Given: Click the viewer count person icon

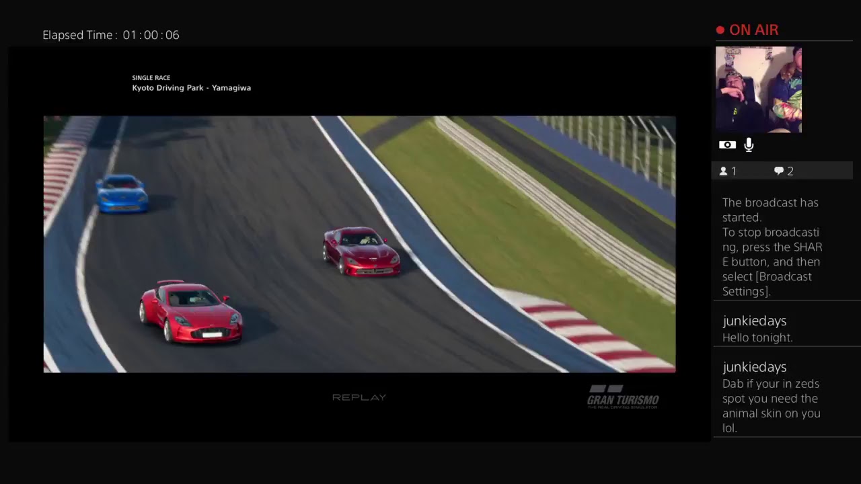Looking at the screenshot, I should pyautogui.click(x=723, y=171).
